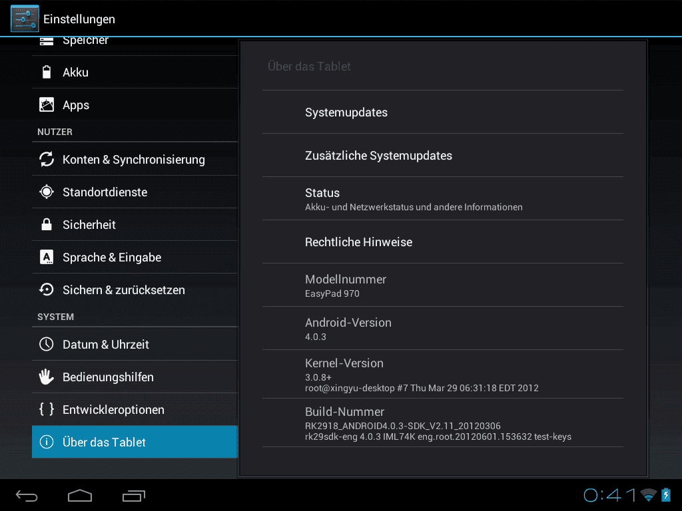Tap Android-Version 4.0.3 row
Viewport: 682px width, 511px height.
click(443, 328)
